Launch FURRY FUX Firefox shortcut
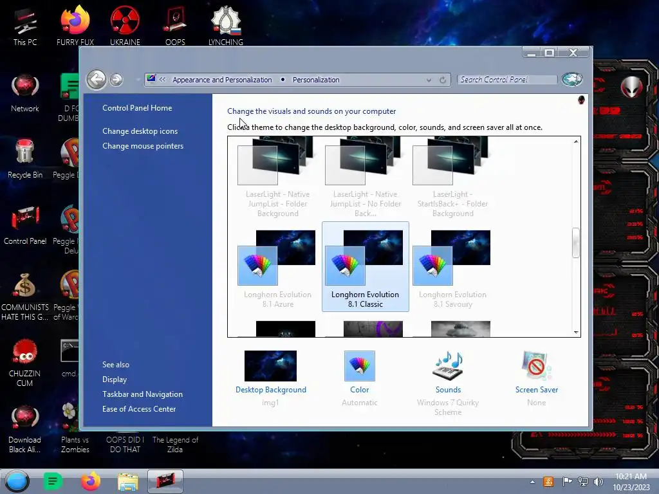 tap(75, 26)
